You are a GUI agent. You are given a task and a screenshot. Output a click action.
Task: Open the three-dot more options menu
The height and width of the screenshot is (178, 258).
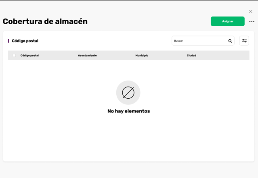(x=252, y=21)
